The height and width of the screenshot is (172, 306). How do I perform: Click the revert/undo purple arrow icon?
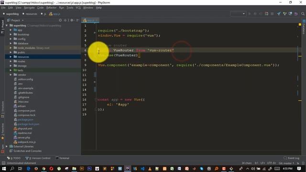[x=296, y=14]
